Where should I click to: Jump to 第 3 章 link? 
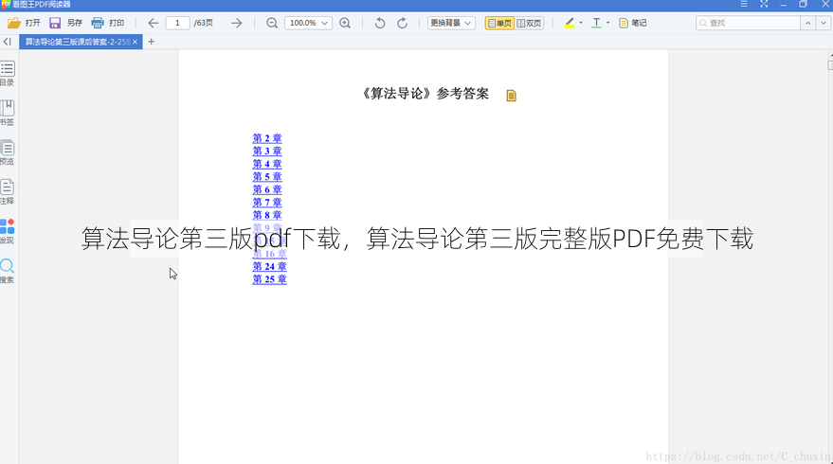pos(267,151)
